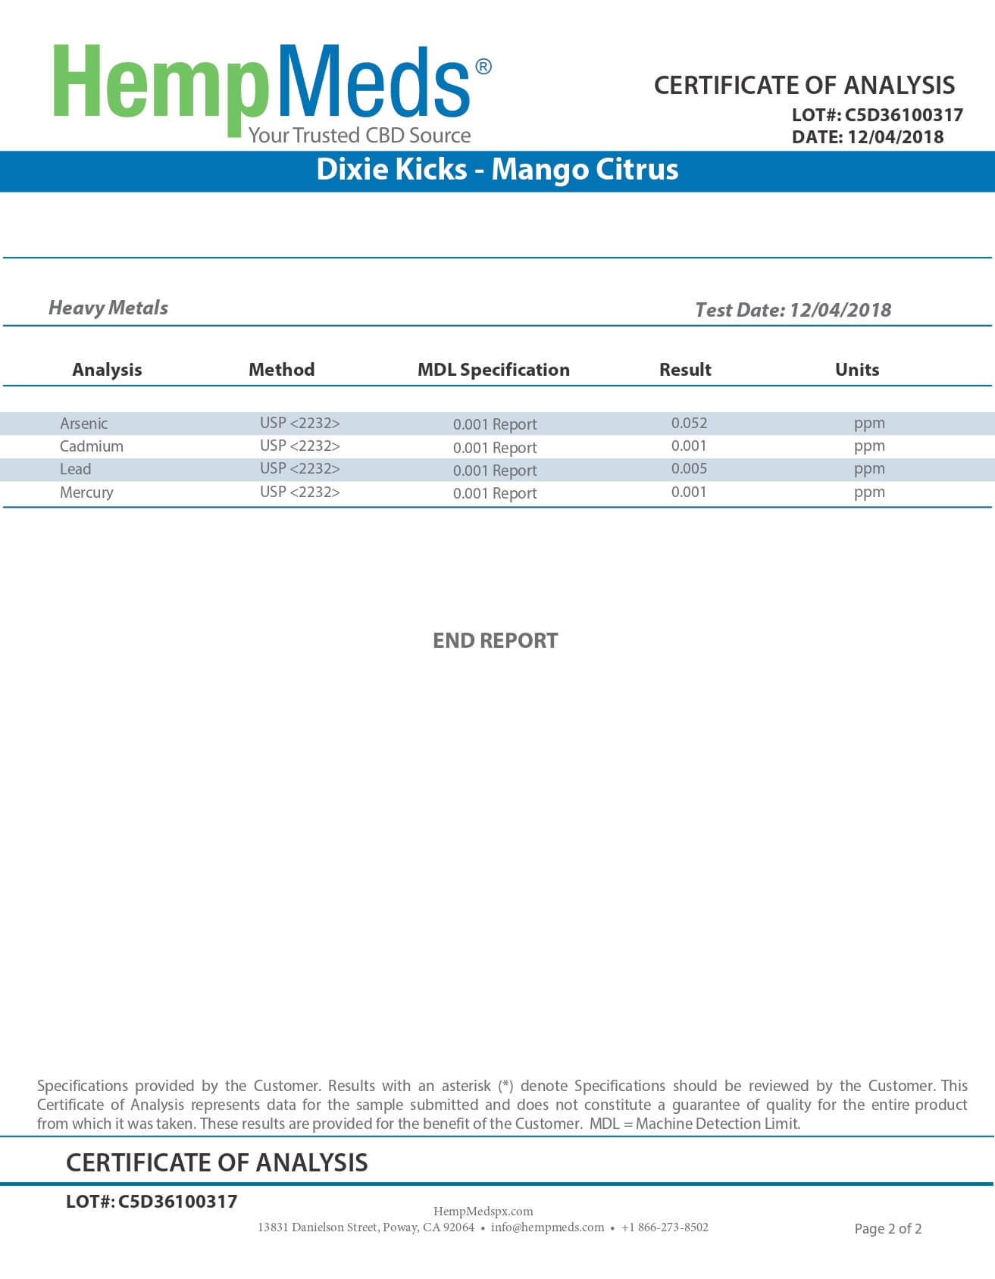This screenshot has height=1279, width=995.
Task: Click the Result column header
Action: pos(685,370)
